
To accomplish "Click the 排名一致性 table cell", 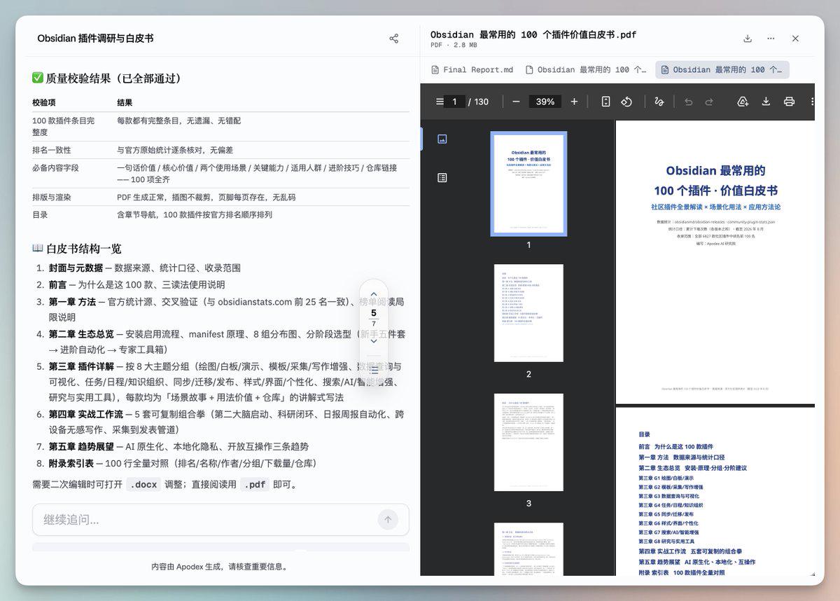I will tap(52, 150).
